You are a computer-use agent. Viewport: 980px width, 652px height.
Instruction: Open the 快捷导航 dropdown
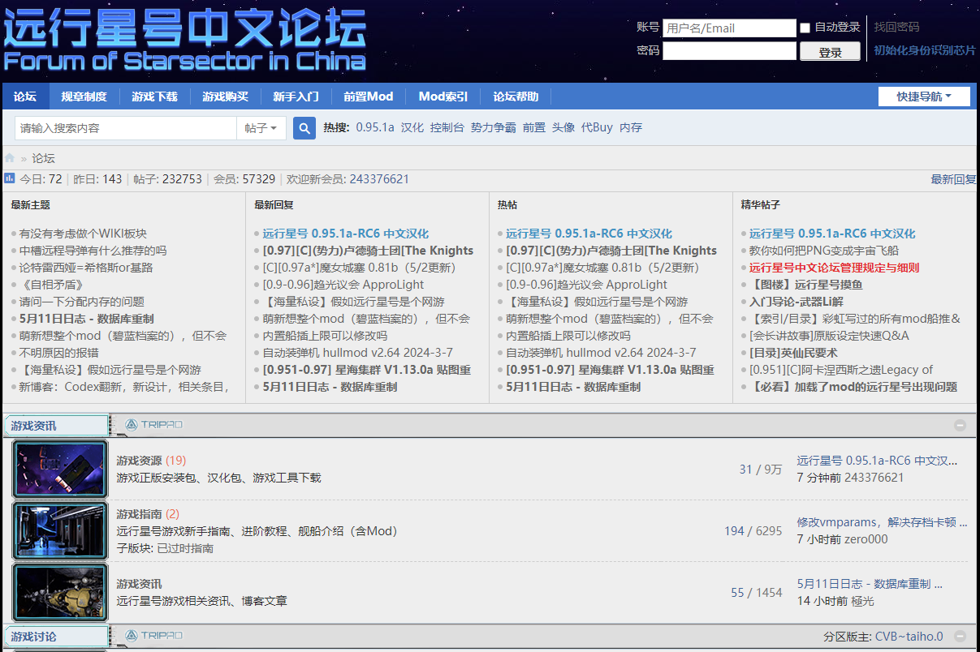(x=926, y=97)
